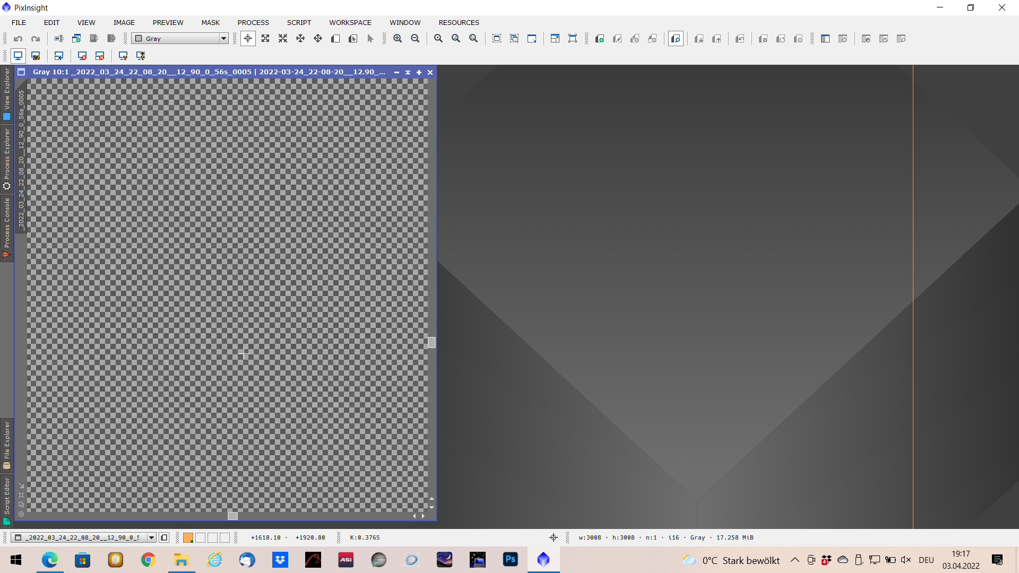Image resolution: width=1019 pixels, height=573 pixels.
Task: Open the Process Console side panel
Action: pyautogui.click(x=6, y=228)
